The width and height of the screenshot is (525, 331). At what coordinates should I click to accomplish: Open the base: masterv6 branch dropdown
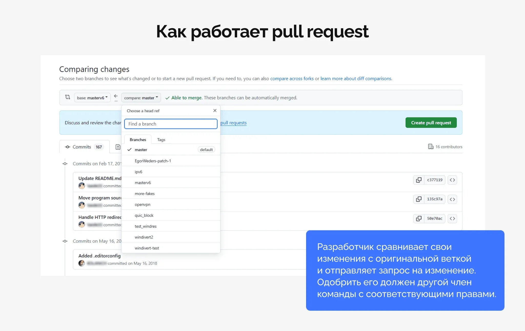click(x=92, y=97)
